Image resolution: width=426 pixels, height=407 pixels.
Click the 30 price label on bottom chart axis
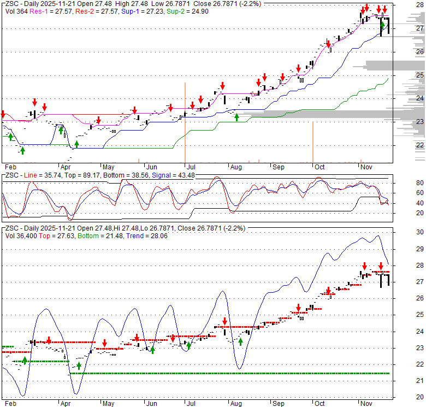point(405,233)
